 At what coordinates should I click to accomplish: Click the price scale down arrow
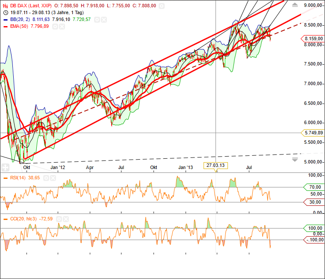(295, 160)
